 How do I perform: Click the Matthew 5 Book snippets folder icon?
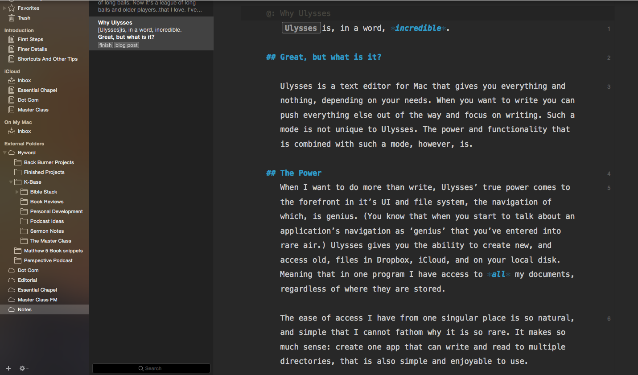pyautogui.click(x=18, y=251)
